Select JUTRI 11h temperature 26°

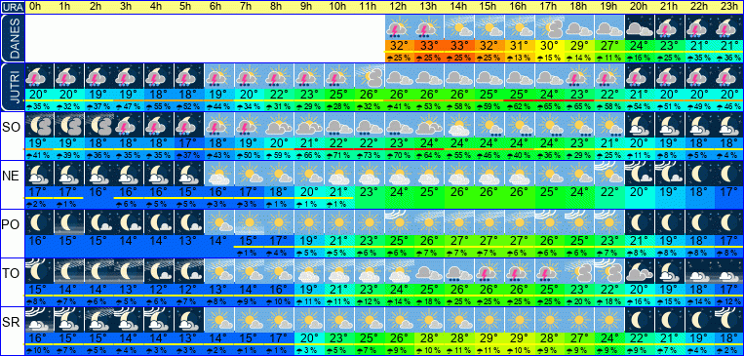370,95
